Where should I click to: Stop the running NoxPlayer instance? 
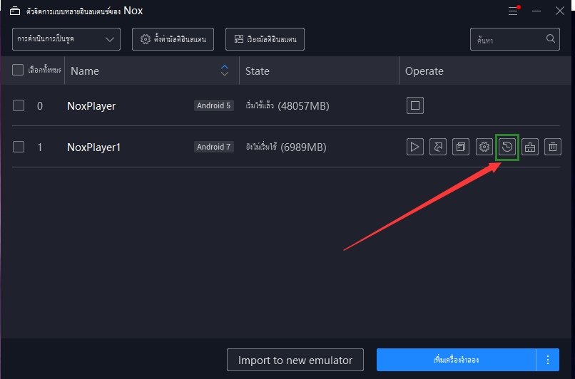pyautogui.click(x=415, y=106)
